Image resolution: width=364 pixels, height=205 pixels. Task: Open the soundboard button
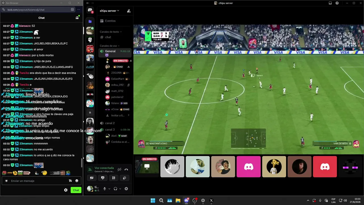pyautogui.click(x=125, y=178)
